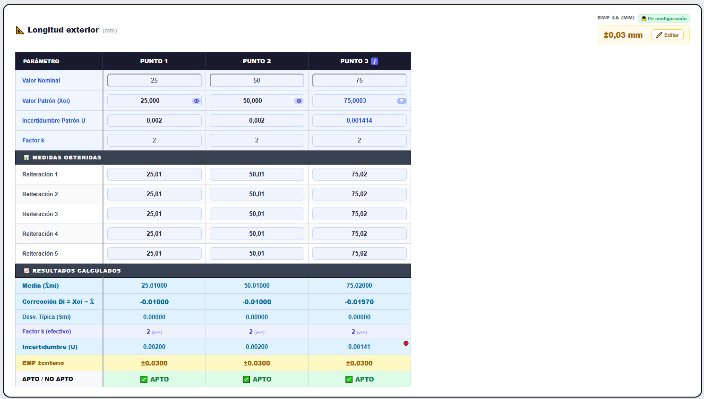Click the Corrección value -0.01970
Image resolution: width=704 pixels, height=399 pixels.
(x=360, y=302)
